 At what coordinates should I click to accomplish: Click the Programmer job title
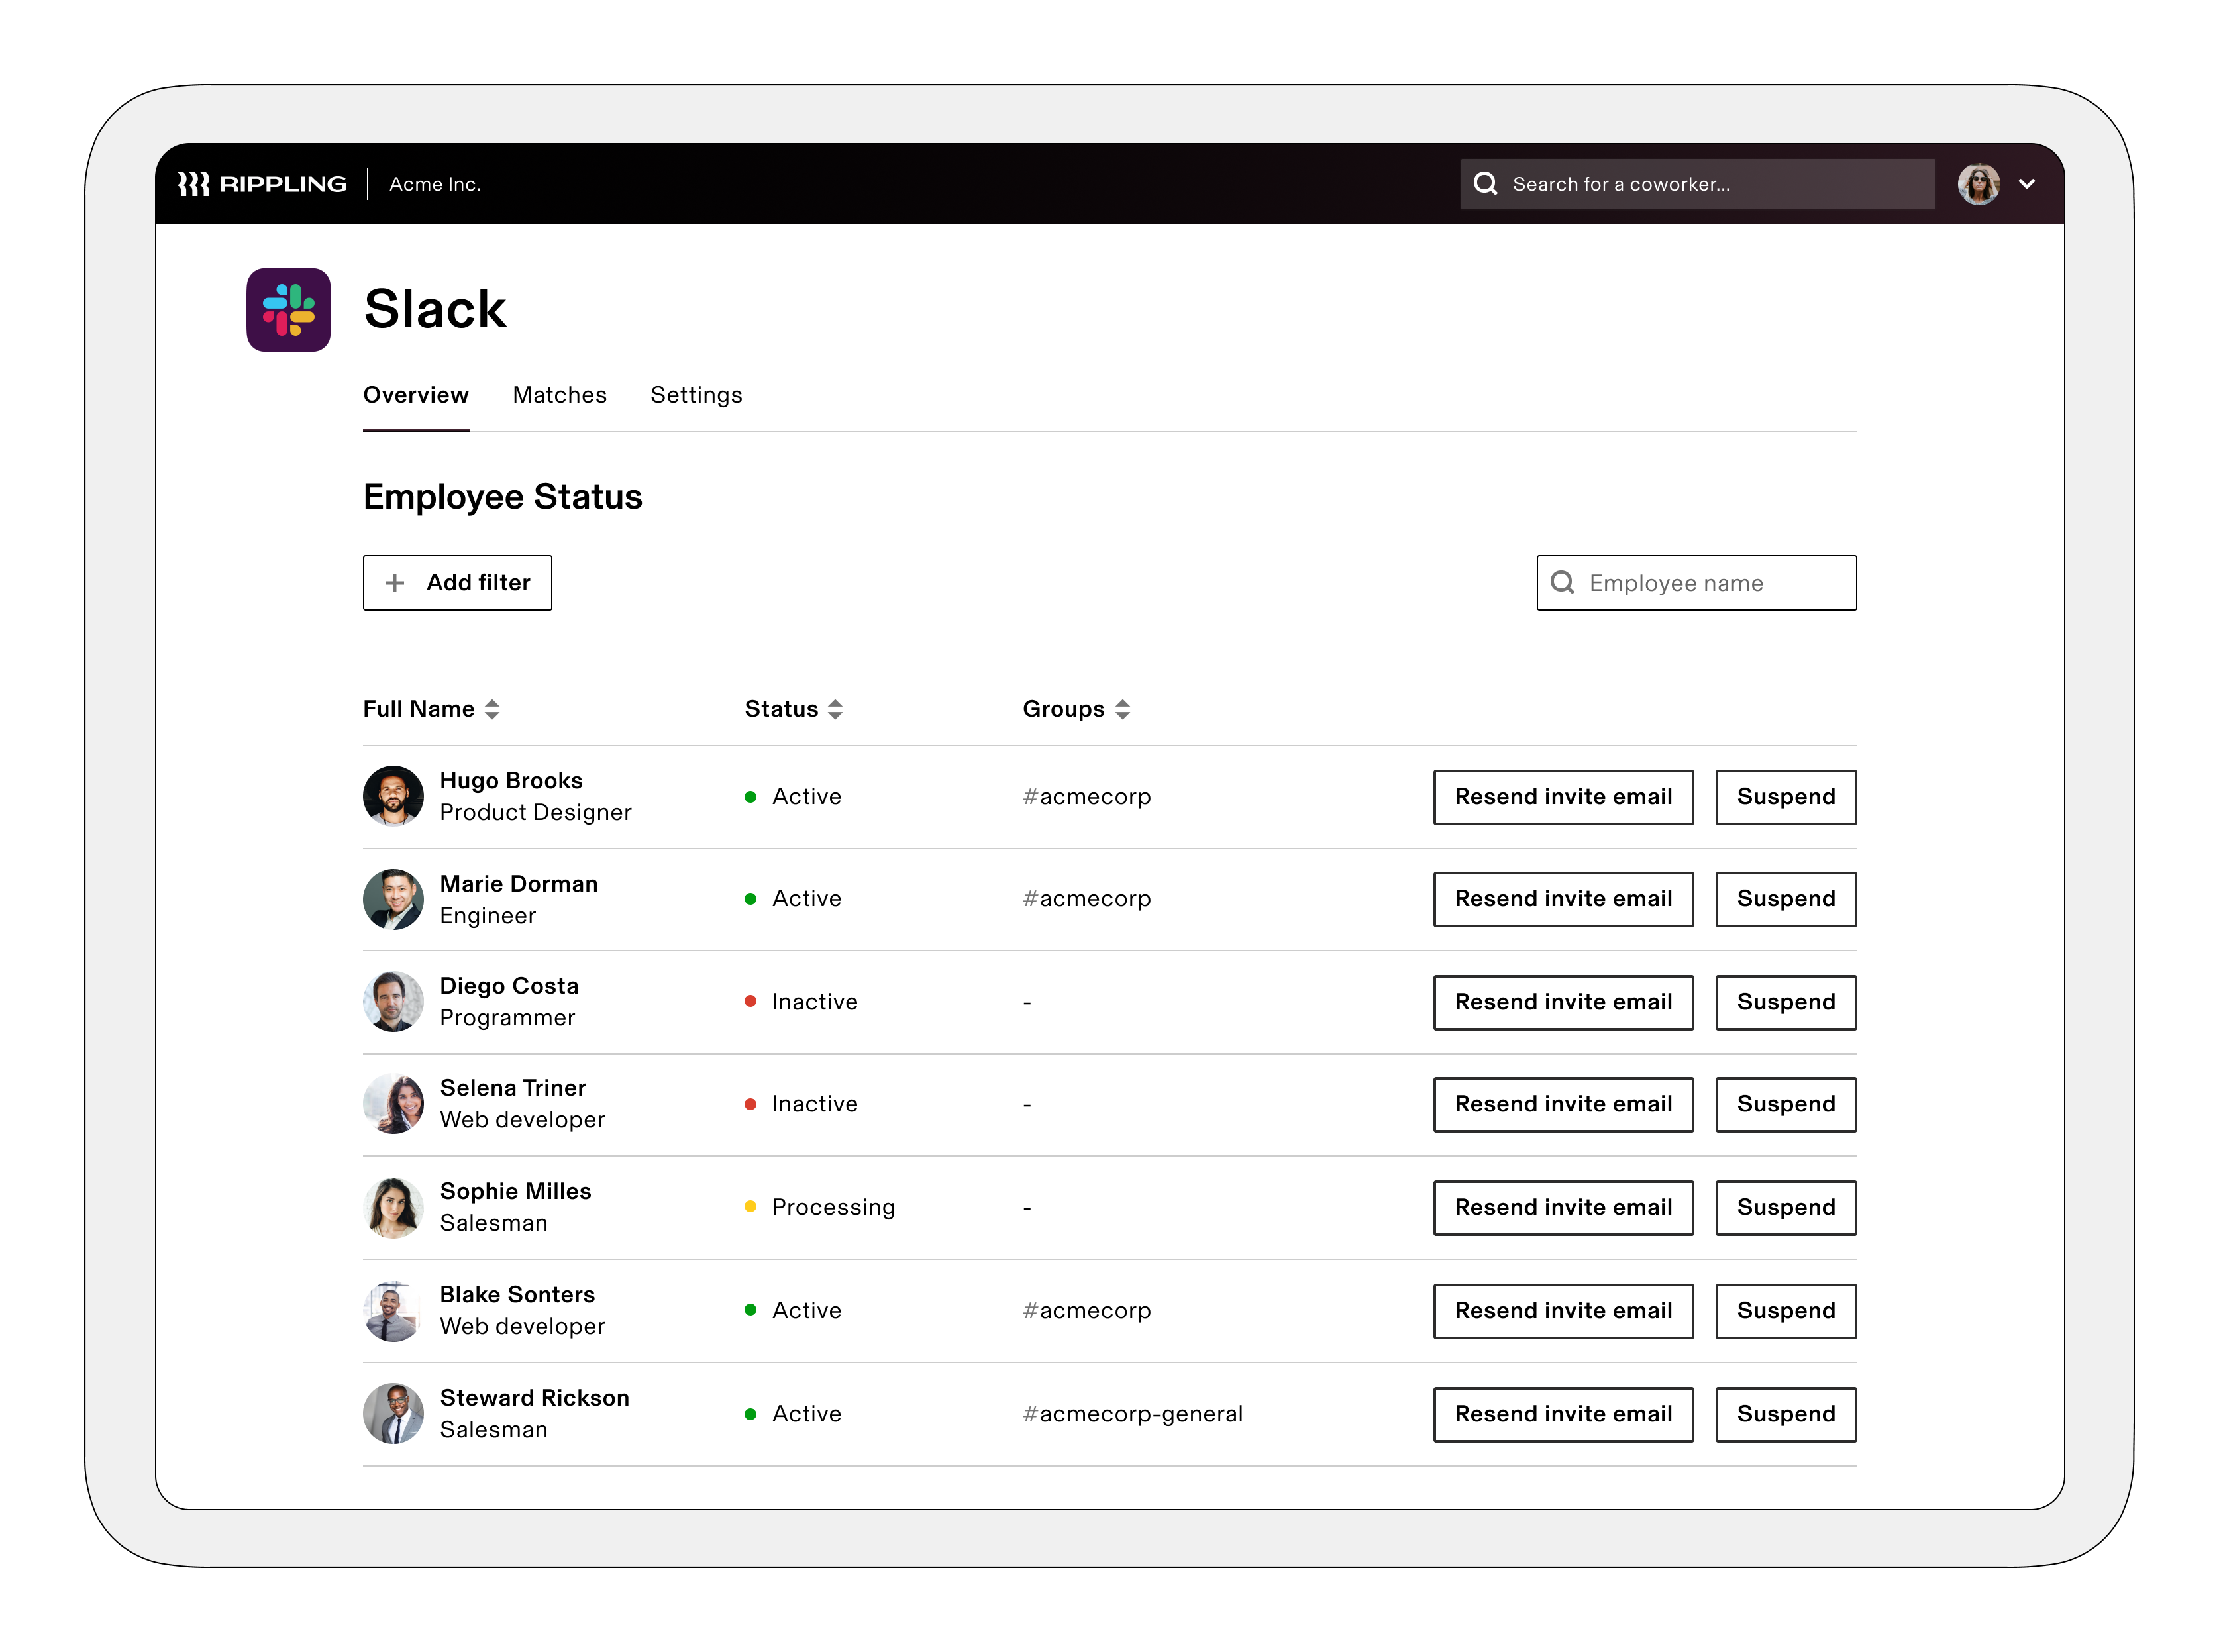507,1018
